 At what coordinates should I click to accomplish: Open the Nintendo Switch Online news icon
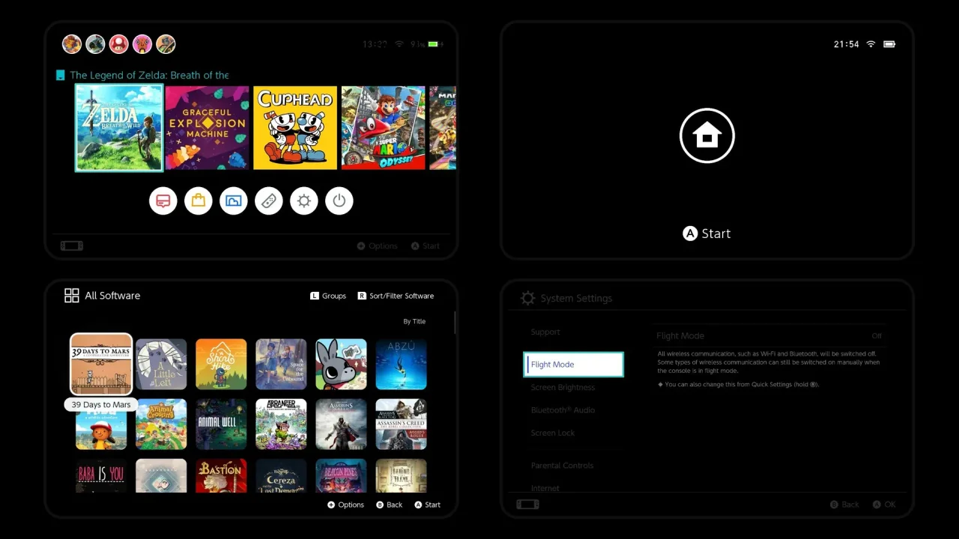click(x=163, y=201)
